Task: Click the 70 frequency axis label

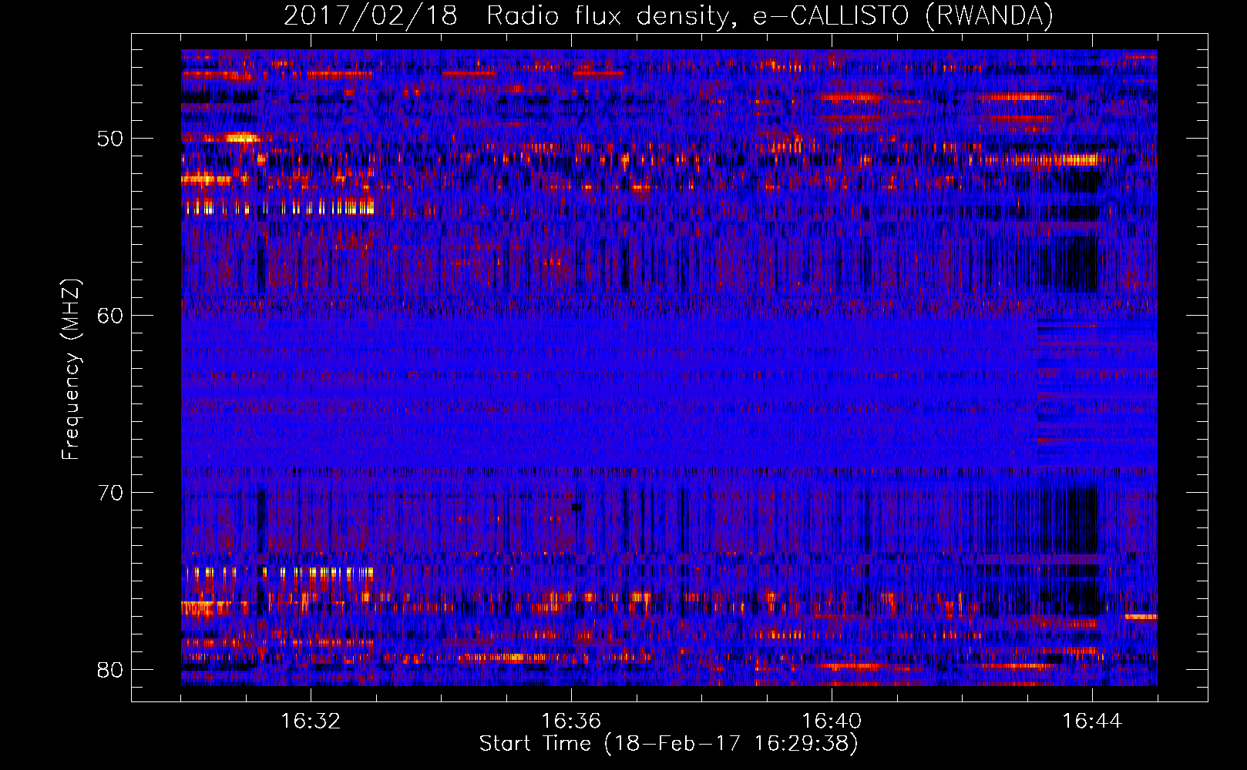Action: tap(110, 493)
